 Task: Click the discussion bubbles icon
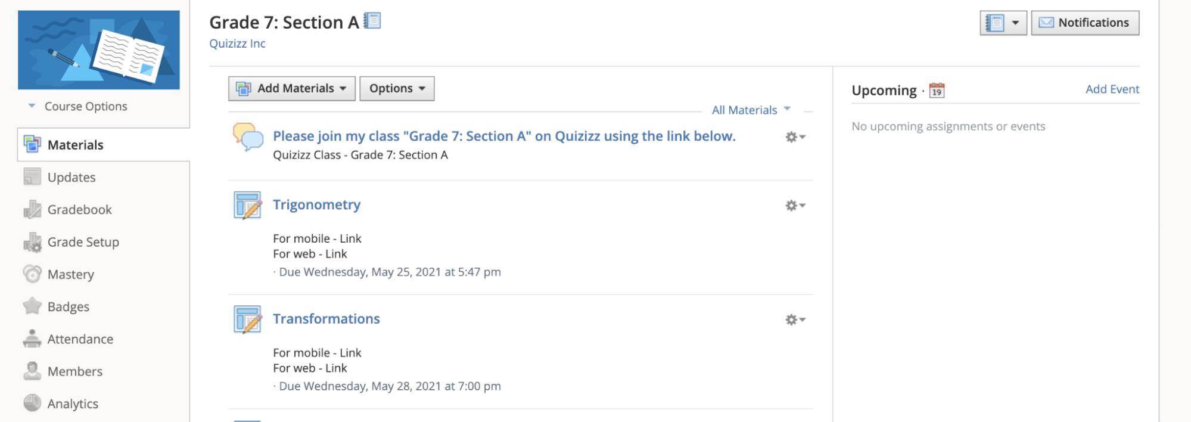pos(248,137)
